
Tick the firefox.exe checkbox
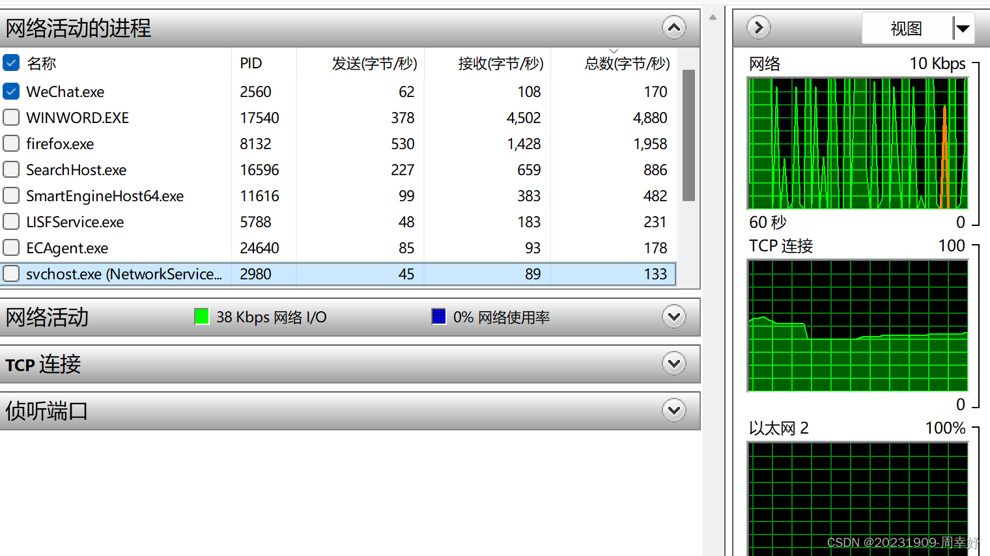(x=11, y=144)
